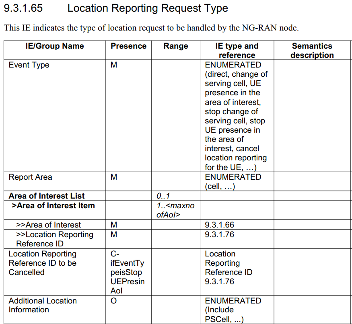Viewport: 352px width, 324px height.
Task: Click the ENUMERATED list for Event Type
Action: coord(235,116)
